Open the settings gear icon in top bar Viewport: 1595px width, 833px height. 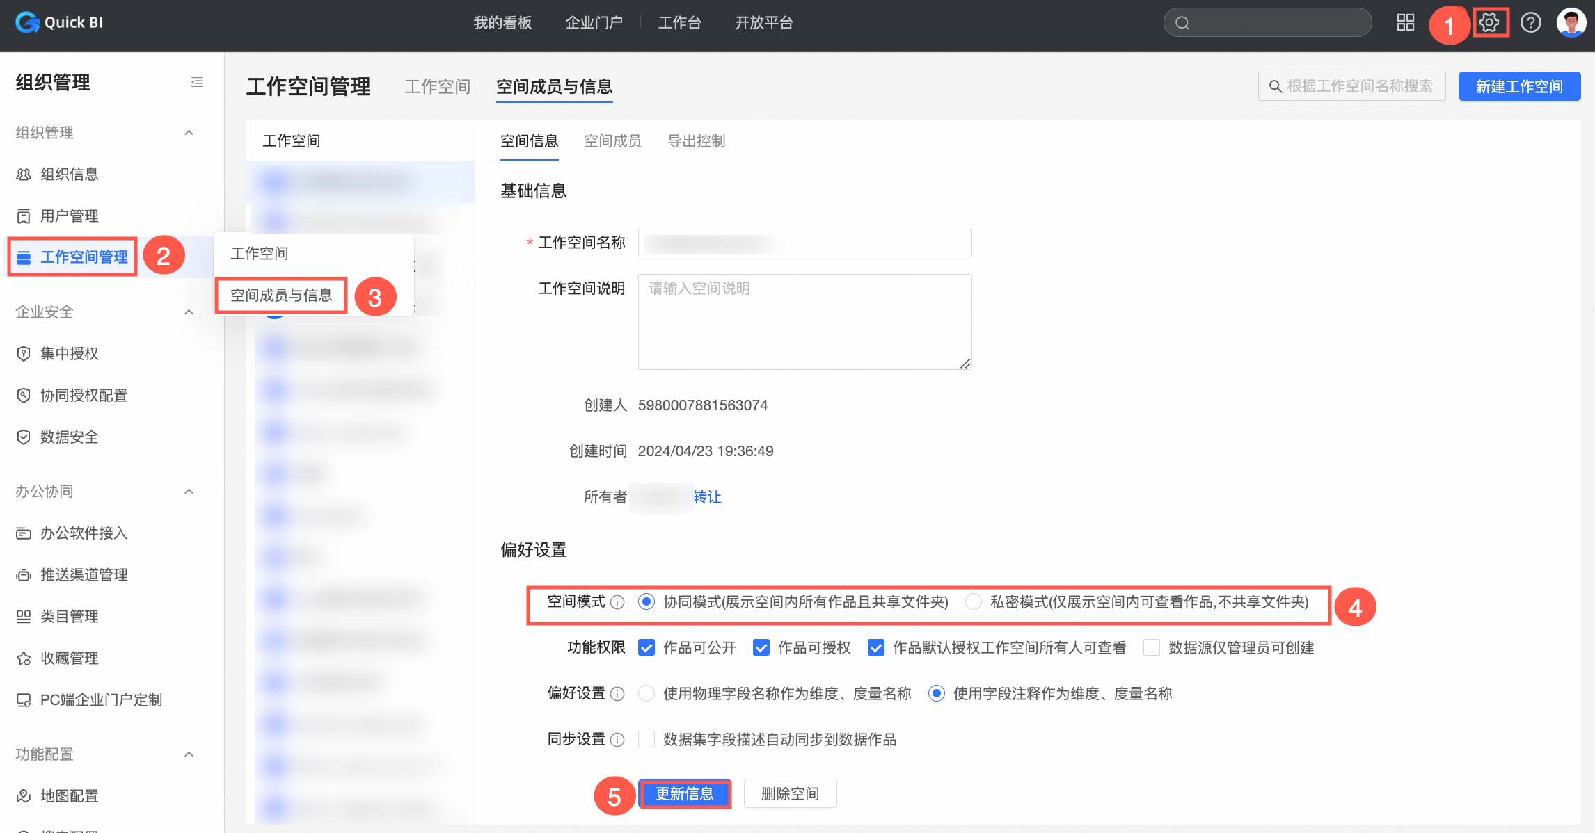(x=1489, y=23)
